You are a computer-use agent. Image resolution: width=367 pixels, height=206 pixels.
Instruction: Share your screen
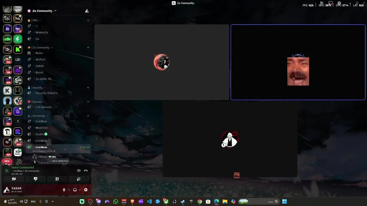tap(36, 179)
